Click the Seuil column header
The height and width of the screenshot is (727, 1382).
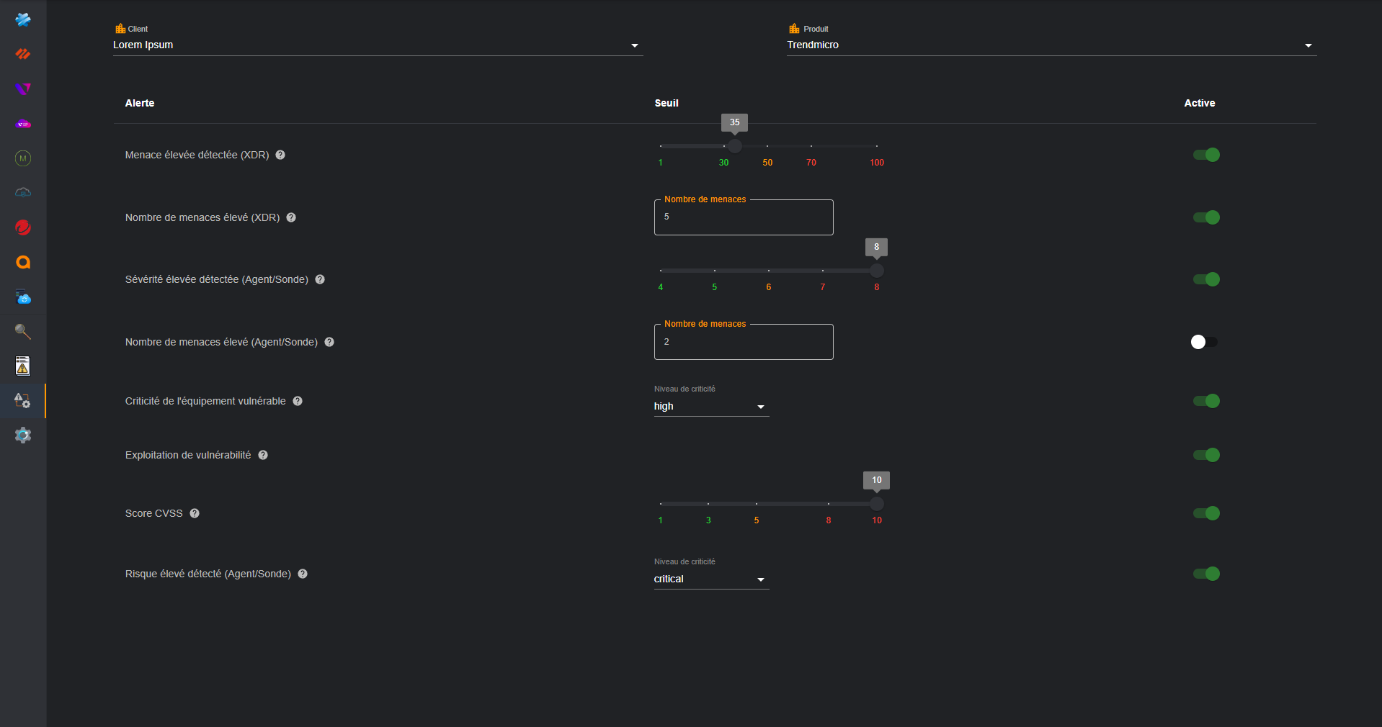[x=667, y=103]
